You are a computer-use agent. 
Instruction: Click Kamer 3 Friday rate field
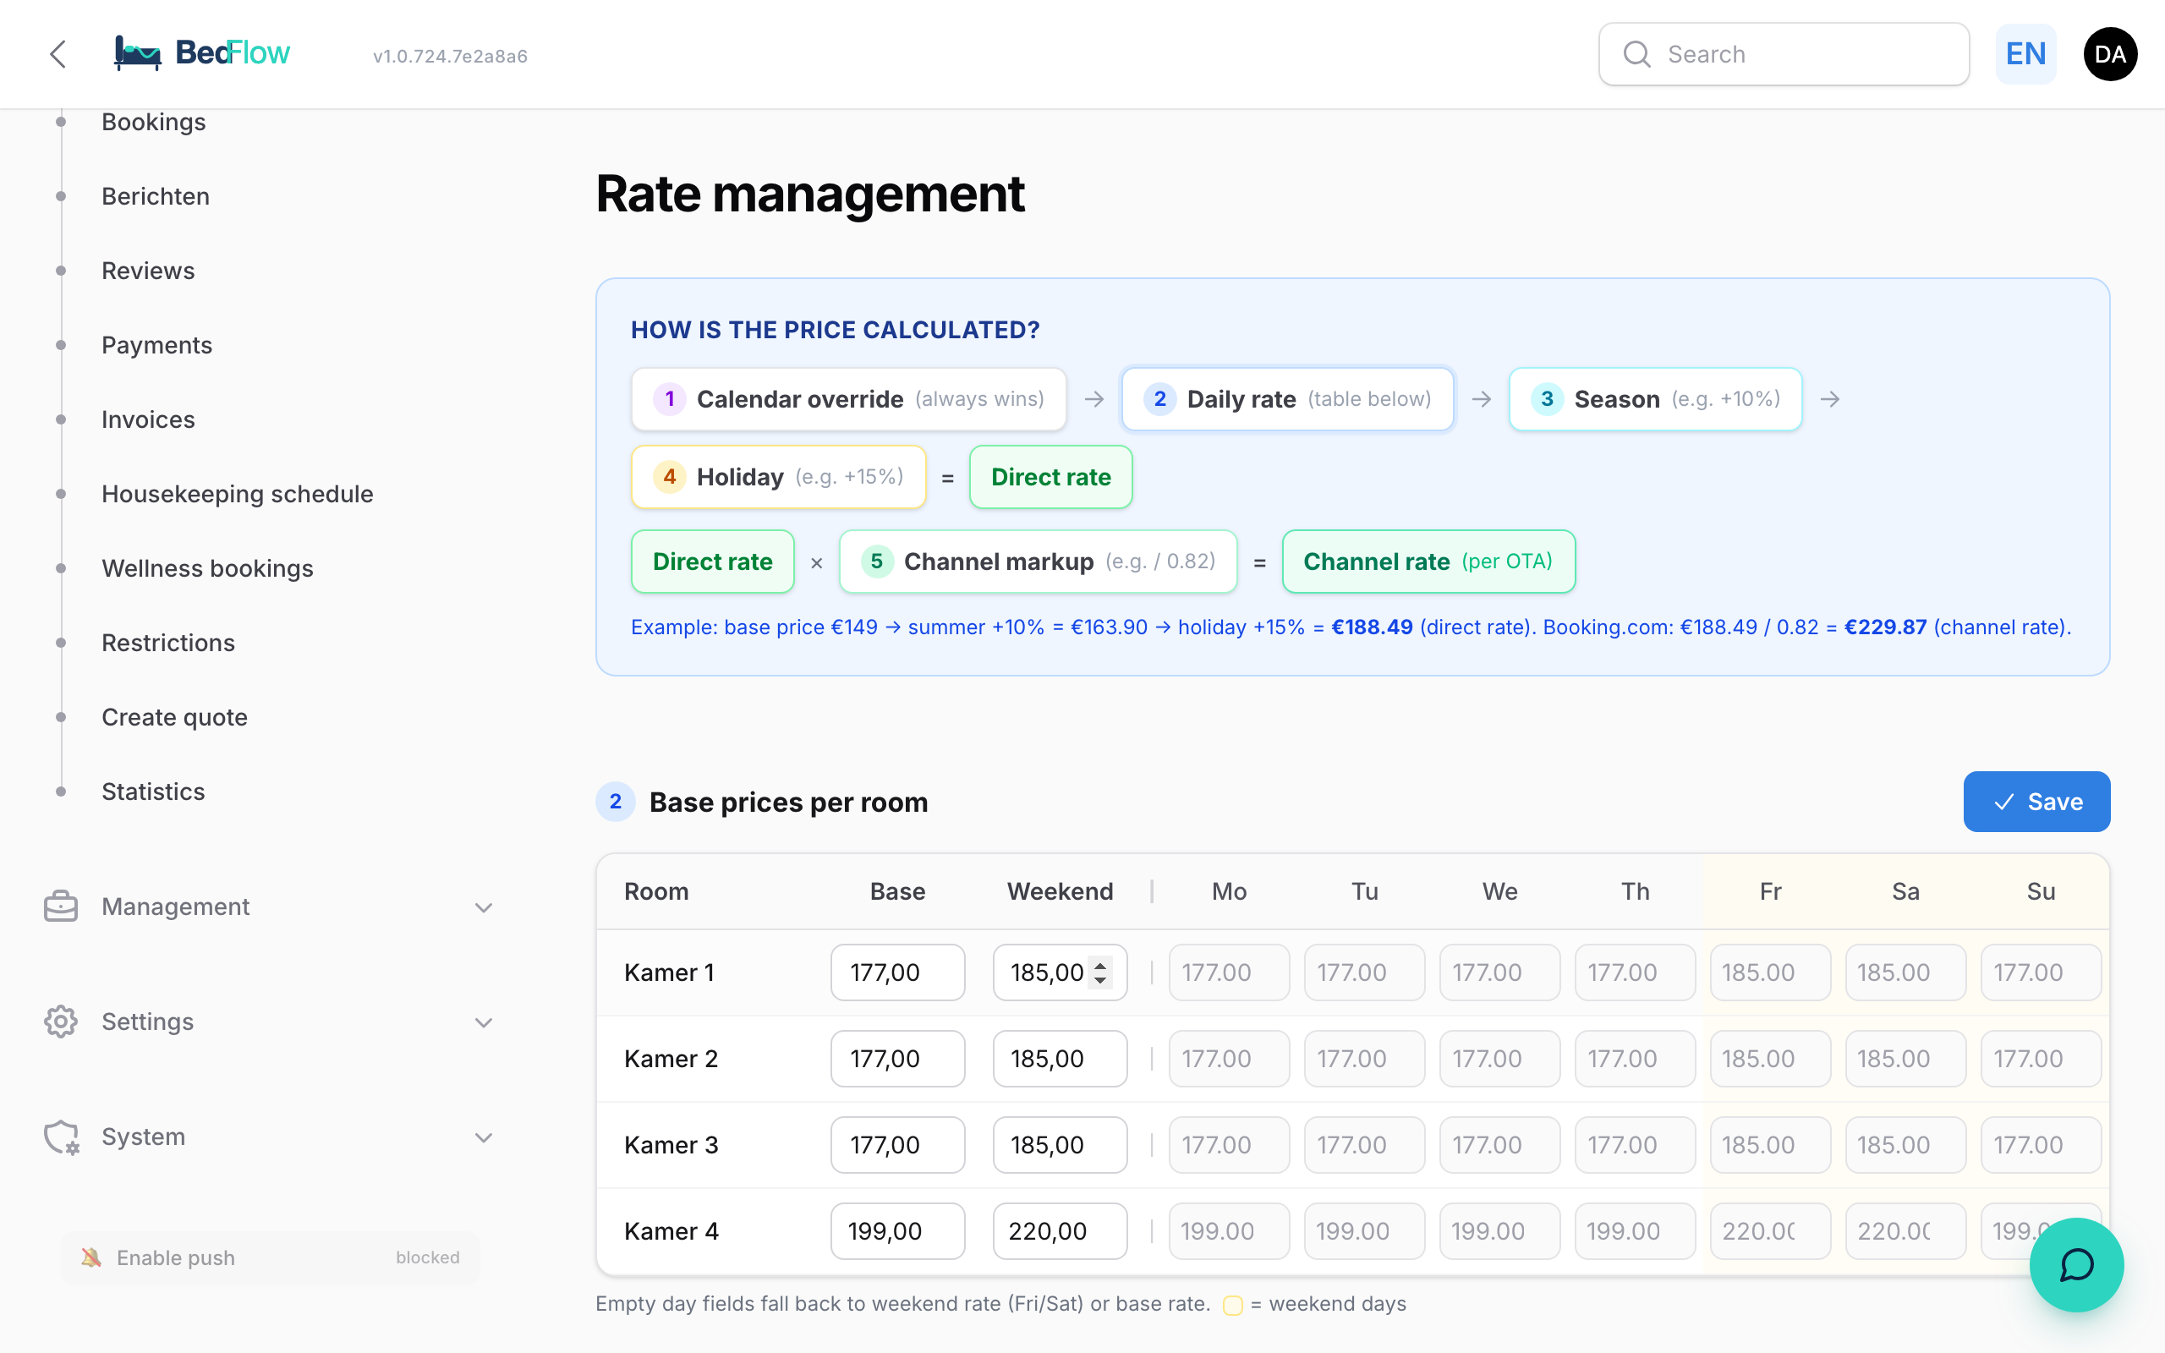coord(1769,1144)
